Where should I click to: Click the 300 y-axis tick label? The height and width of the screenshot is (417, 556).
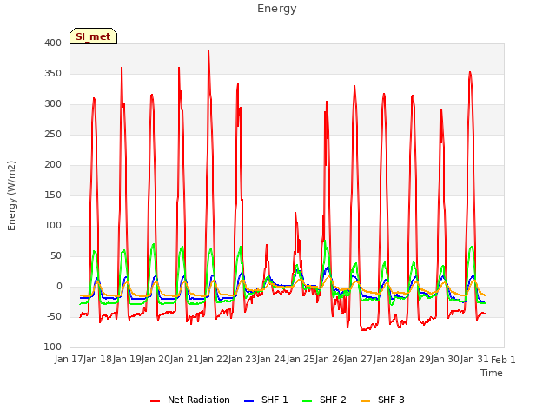53,104
